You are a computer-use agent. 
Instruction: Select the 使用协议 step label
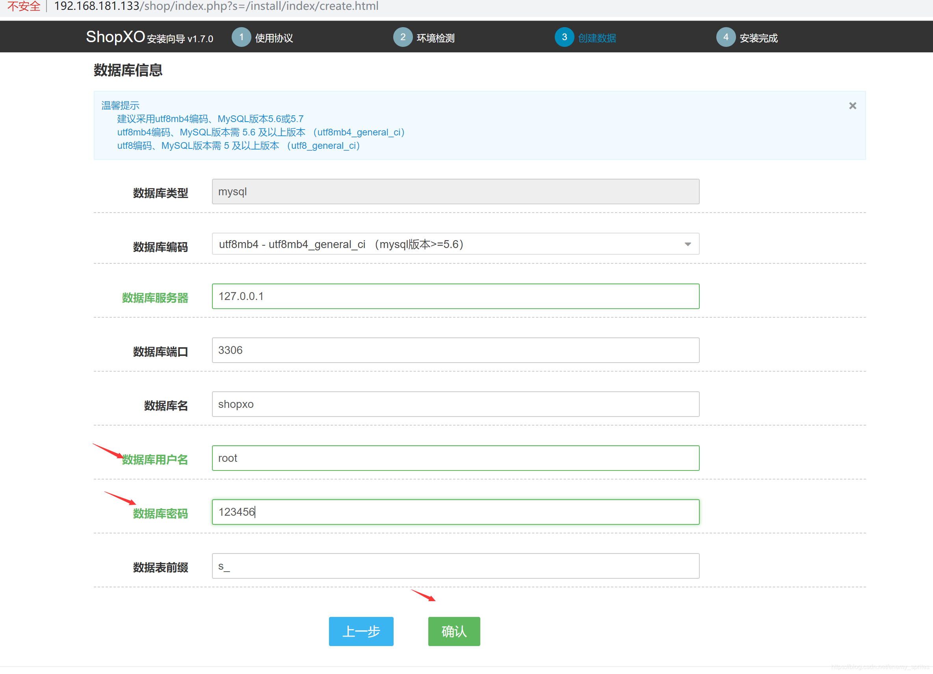pos(274,38)
